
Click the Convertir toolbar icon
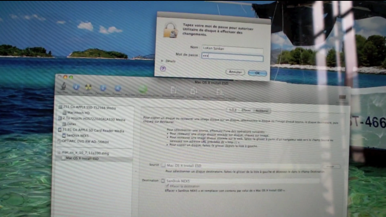[x=193, y=91]
